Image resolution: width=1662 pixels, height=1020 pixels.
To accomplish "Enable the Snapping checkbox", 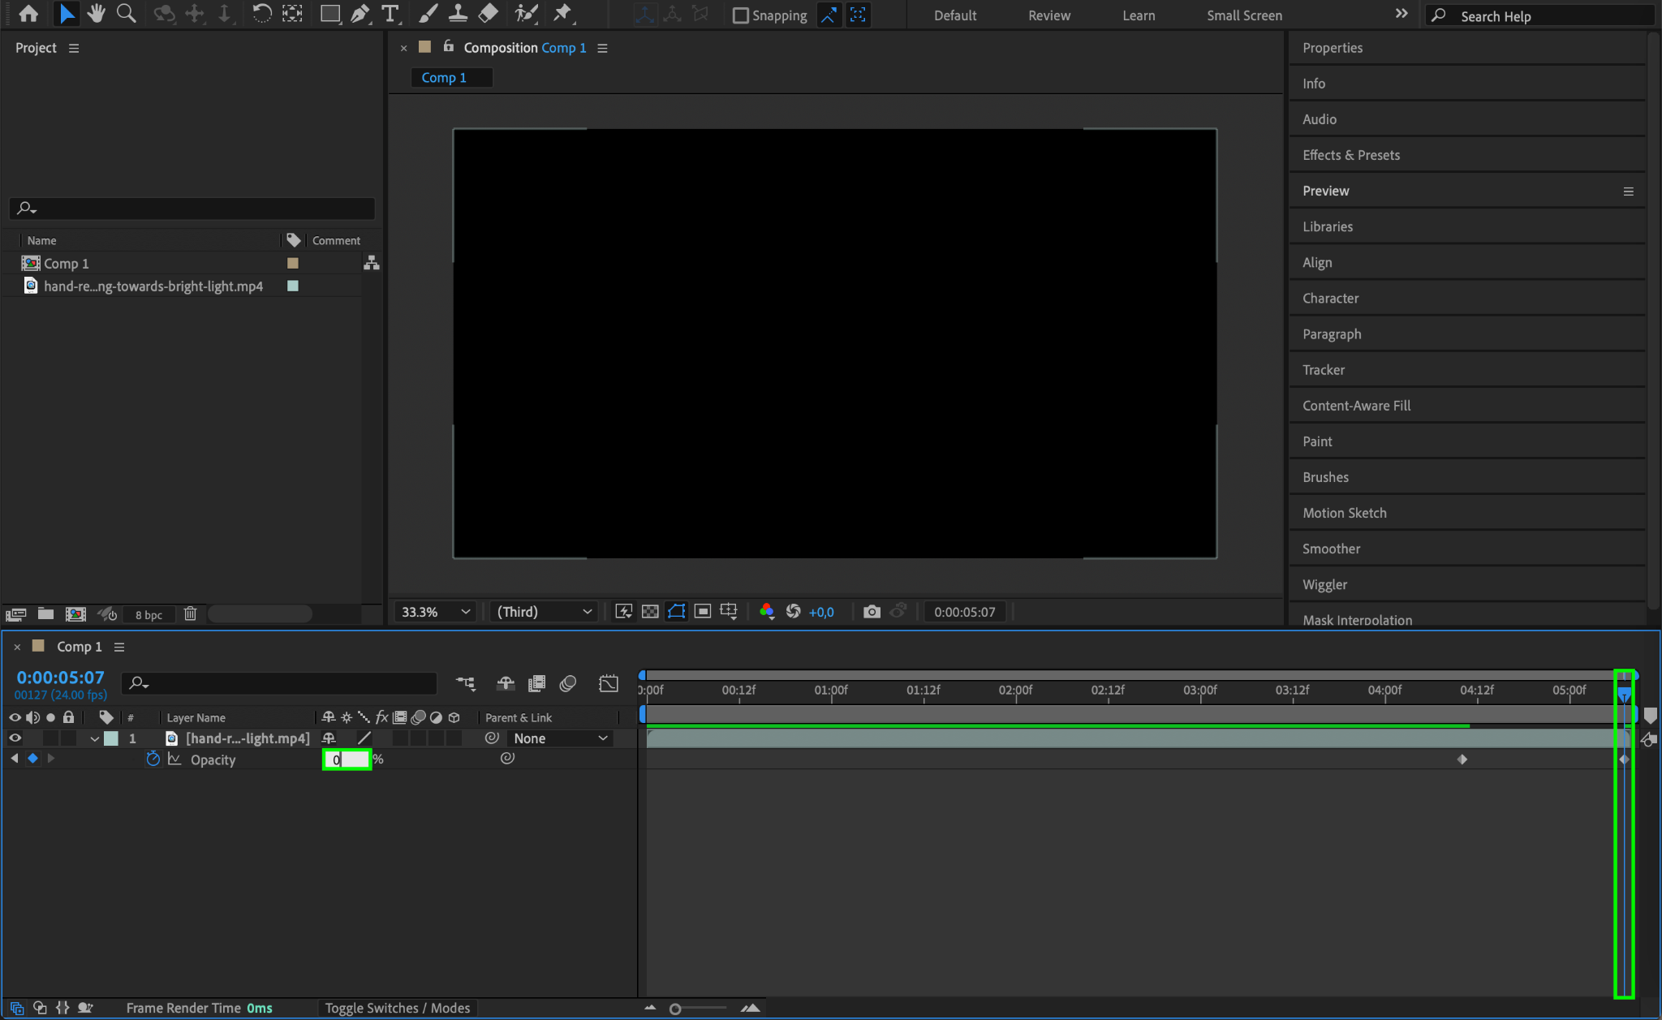I will [x=740, y=15].
